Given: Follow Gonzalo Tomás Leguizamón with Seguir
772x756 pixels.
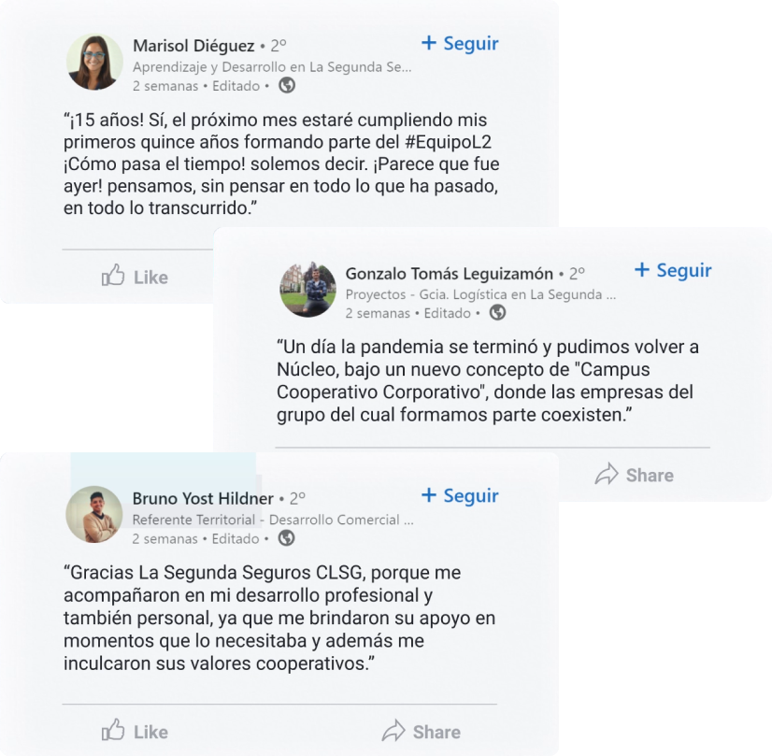Looking at the screenshot, I should pos(673,270).
